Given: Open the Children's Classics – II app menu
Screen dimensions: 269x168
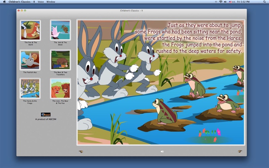Looking at the screenshot, I should 22,2.
